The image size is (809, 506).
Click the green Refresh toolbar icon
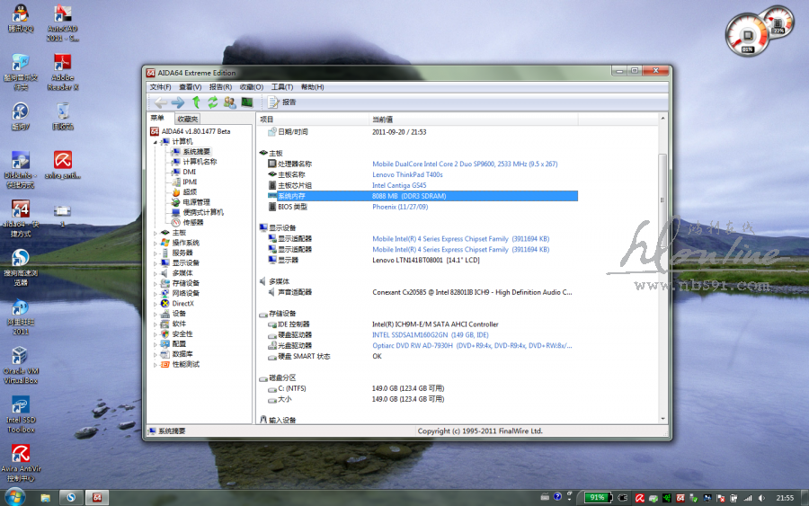tap(213, 102)
